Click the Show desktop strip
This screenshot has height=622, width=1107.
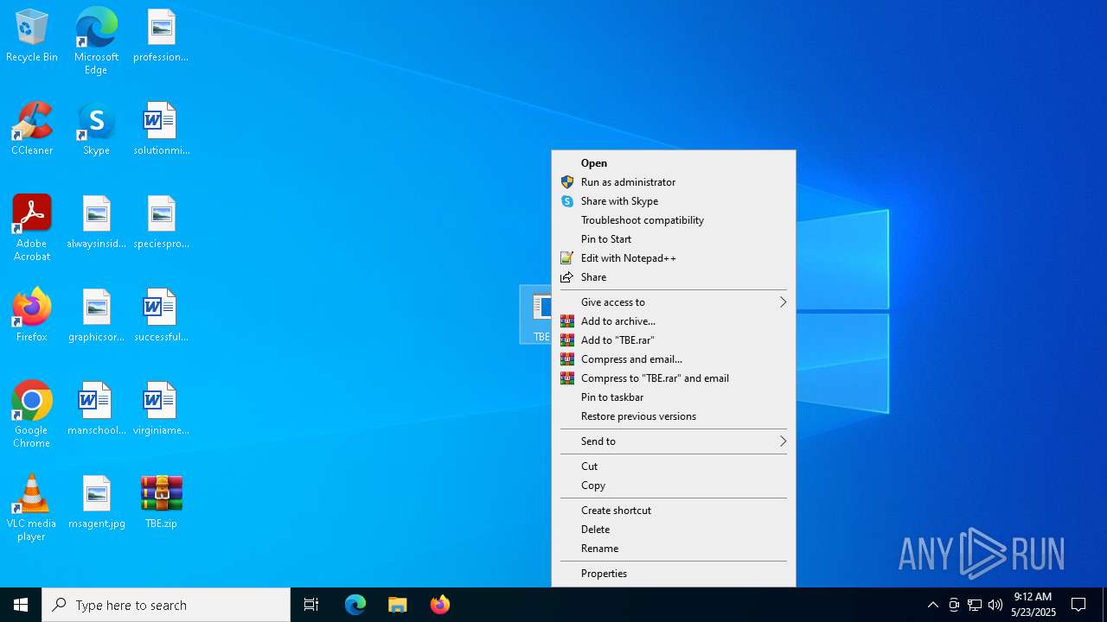[1104, 605]
